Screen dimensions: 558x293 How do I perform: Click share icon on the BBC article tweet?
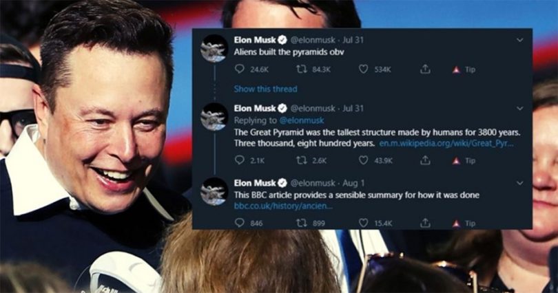tap(425, 223)
